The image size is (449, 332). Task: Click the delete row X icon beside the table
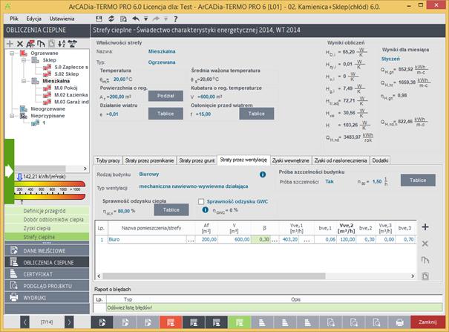[425, 244]
